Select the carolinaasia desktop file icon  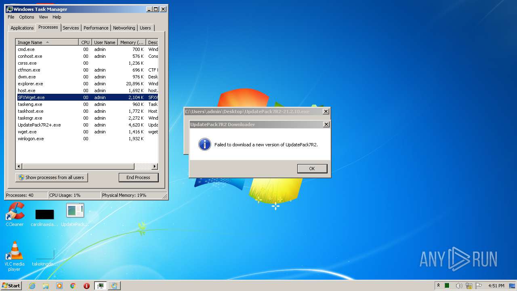point(44,217)
